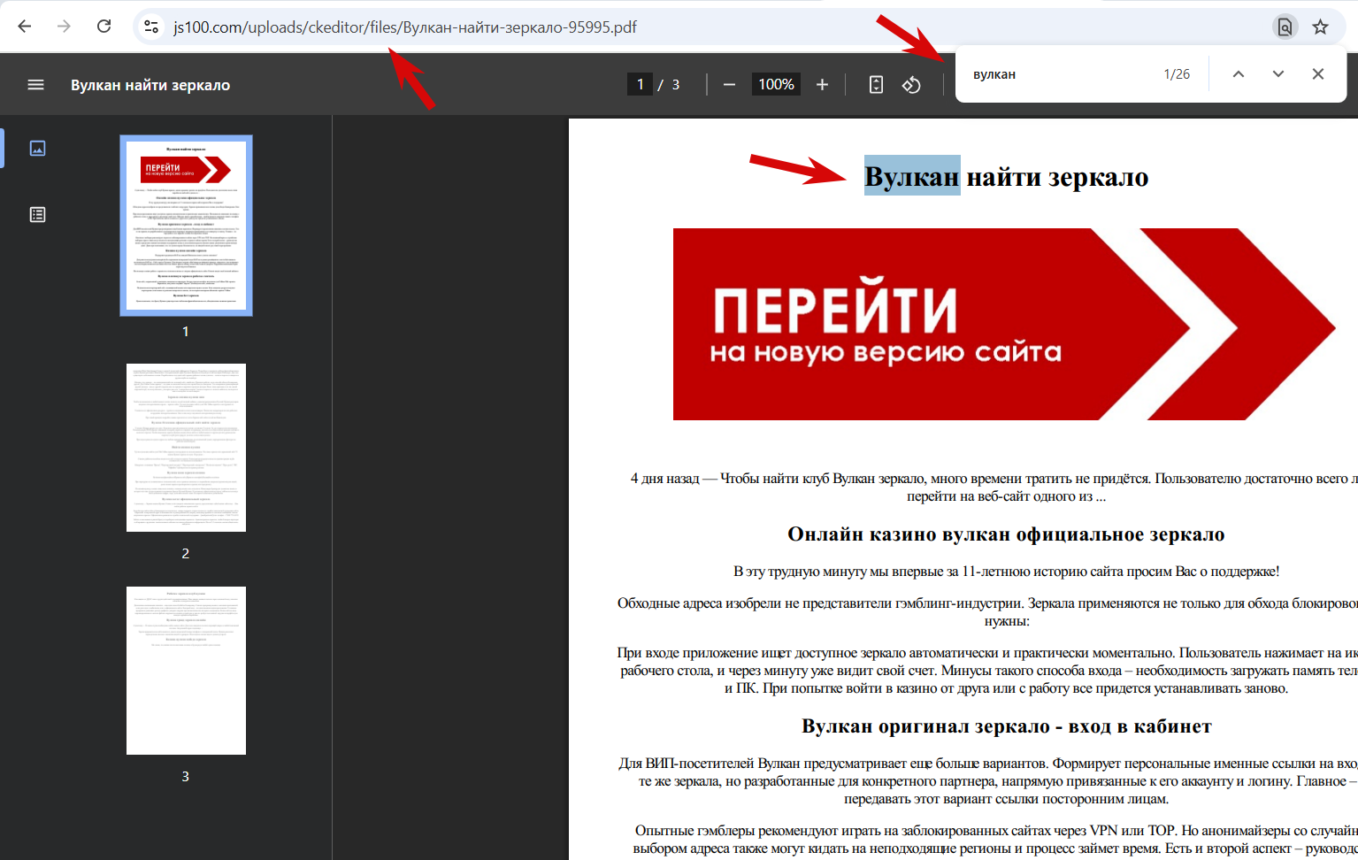
Task: Open page 2 thumbnail
Action: click(x=186, y=448)
